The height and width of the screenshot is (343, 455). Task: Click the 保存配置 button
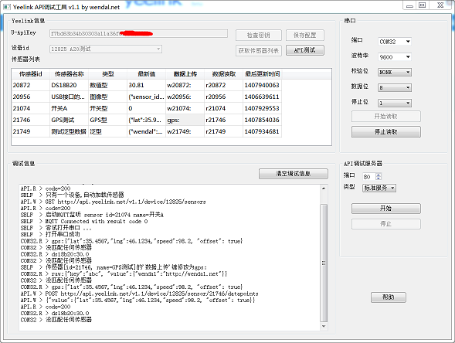[304, 35]
